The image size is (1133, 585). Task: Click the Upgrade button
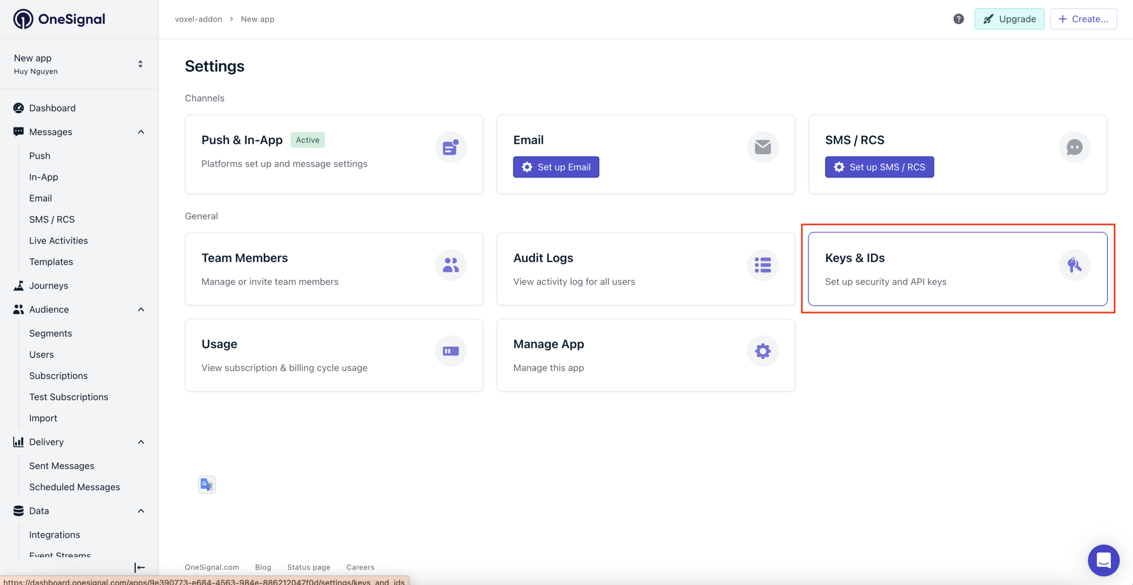click(1009, 19)
